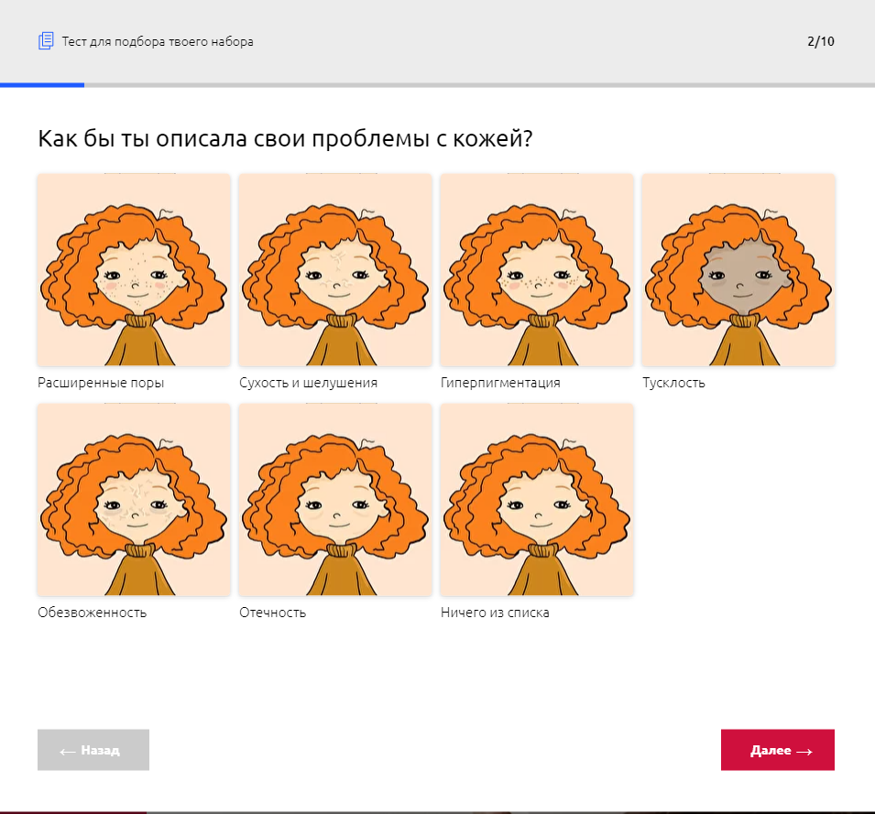
Task: Click the 2/10 step counter
Action: (x=820, y=41)
